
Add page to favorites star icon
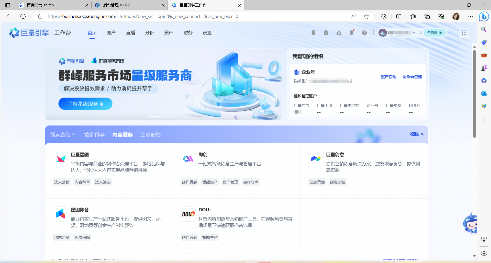coord(366,16)
